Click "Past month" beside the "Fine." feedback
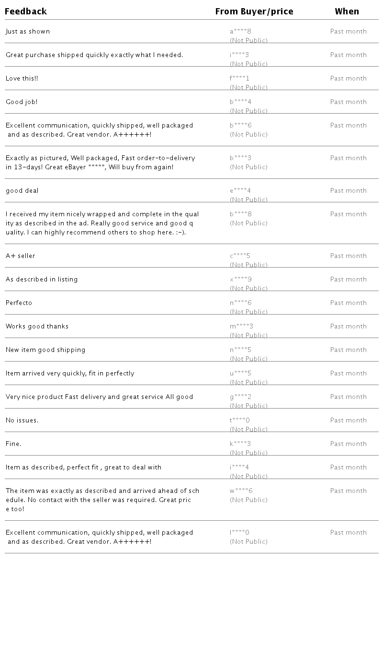The height and width of the screenshot is (656, 383). click(x=348, y=444)
